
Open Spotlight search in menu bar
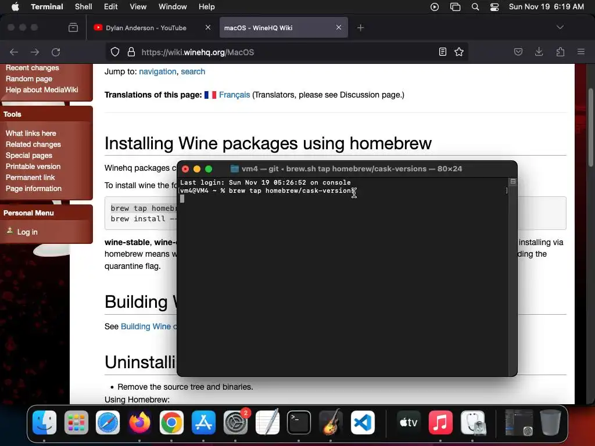(475, 7)
